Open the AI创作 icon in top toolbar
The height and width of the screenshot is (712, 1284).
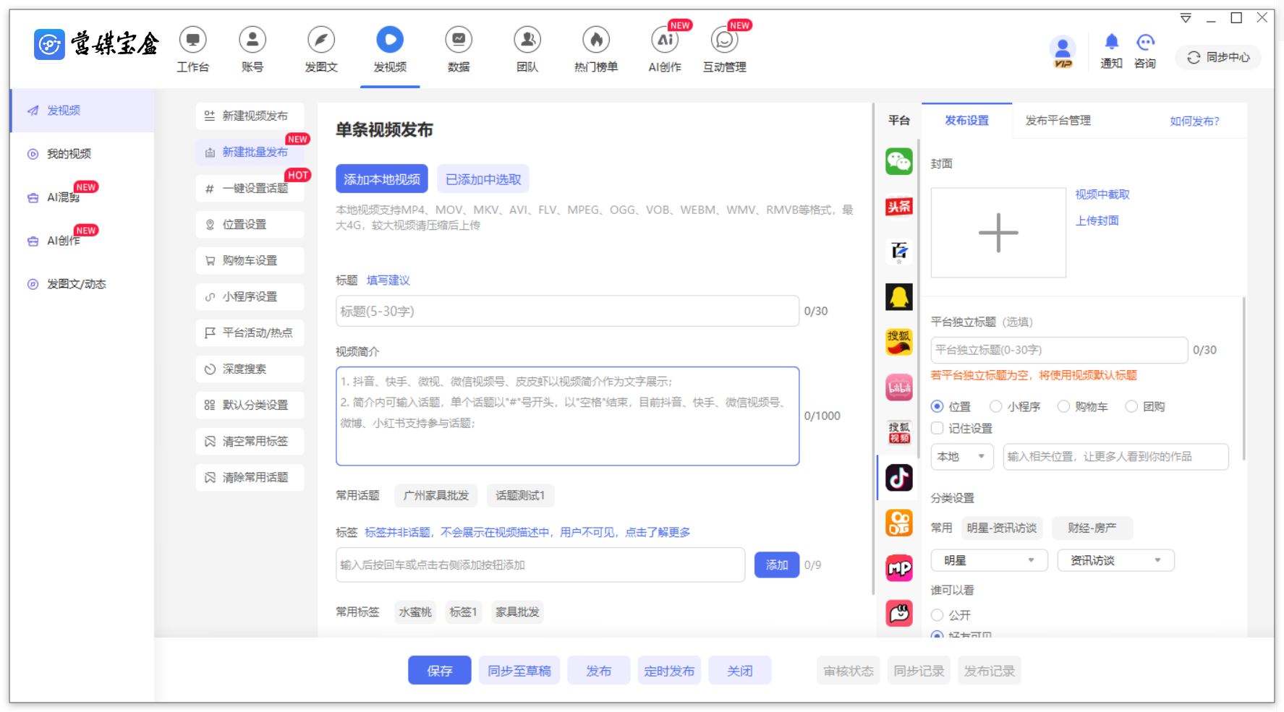point(664,40)
